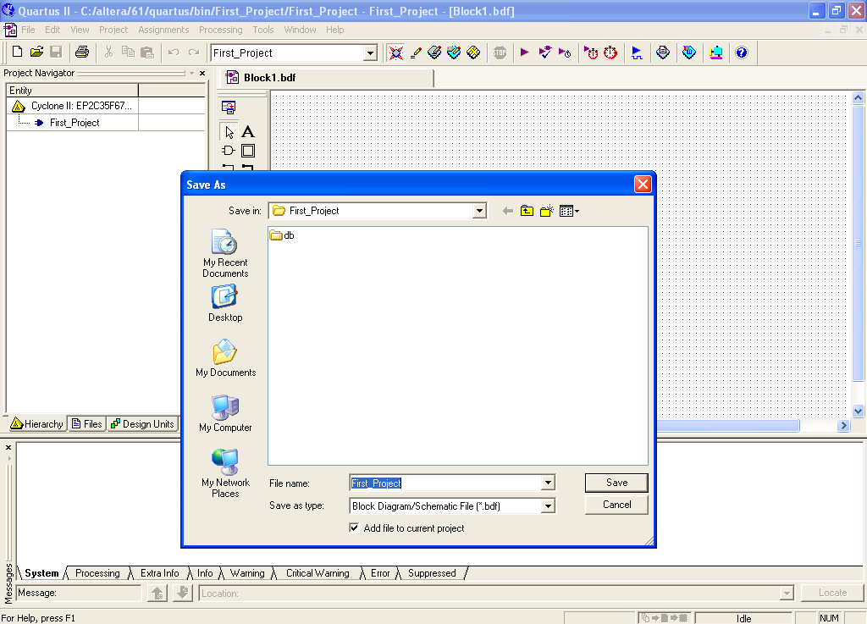Uncheck Add file to current project

[x=354, y=528]
